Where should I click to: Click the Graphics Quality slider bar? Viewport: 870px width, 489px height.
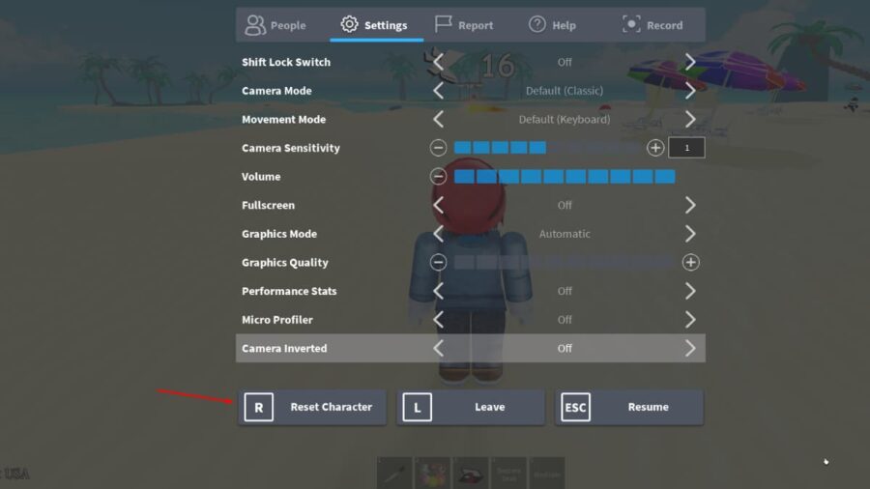[565, 262]
